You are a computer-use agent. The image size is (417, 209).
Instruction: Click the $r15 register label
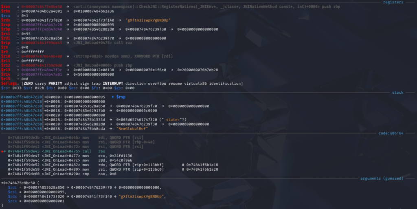(x=6, y=79)
